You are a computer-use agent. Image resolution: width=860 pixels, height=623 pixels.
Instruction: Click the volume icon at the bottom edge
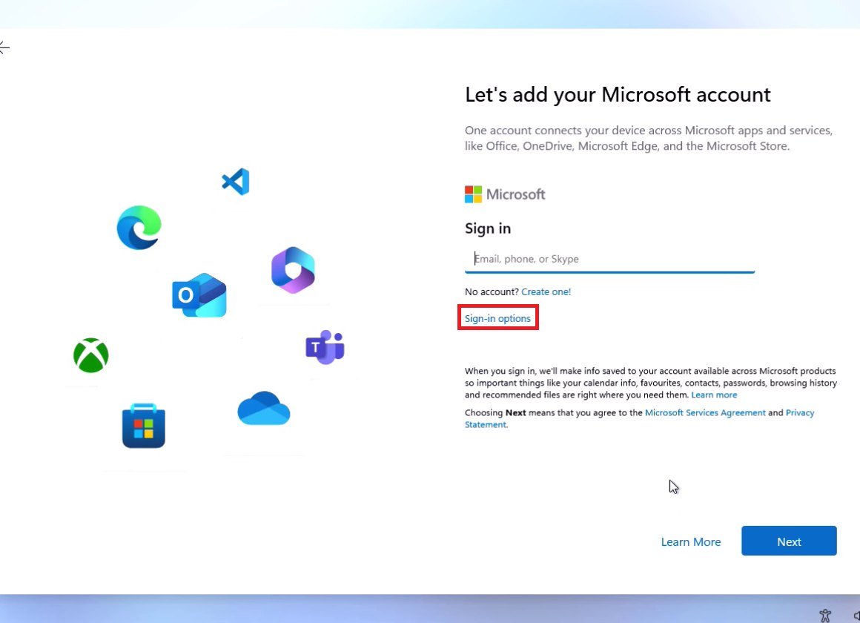click(857, 616)
